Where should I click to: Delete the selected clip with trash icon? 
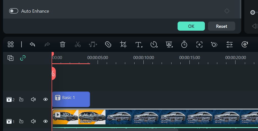pos(62,44)
